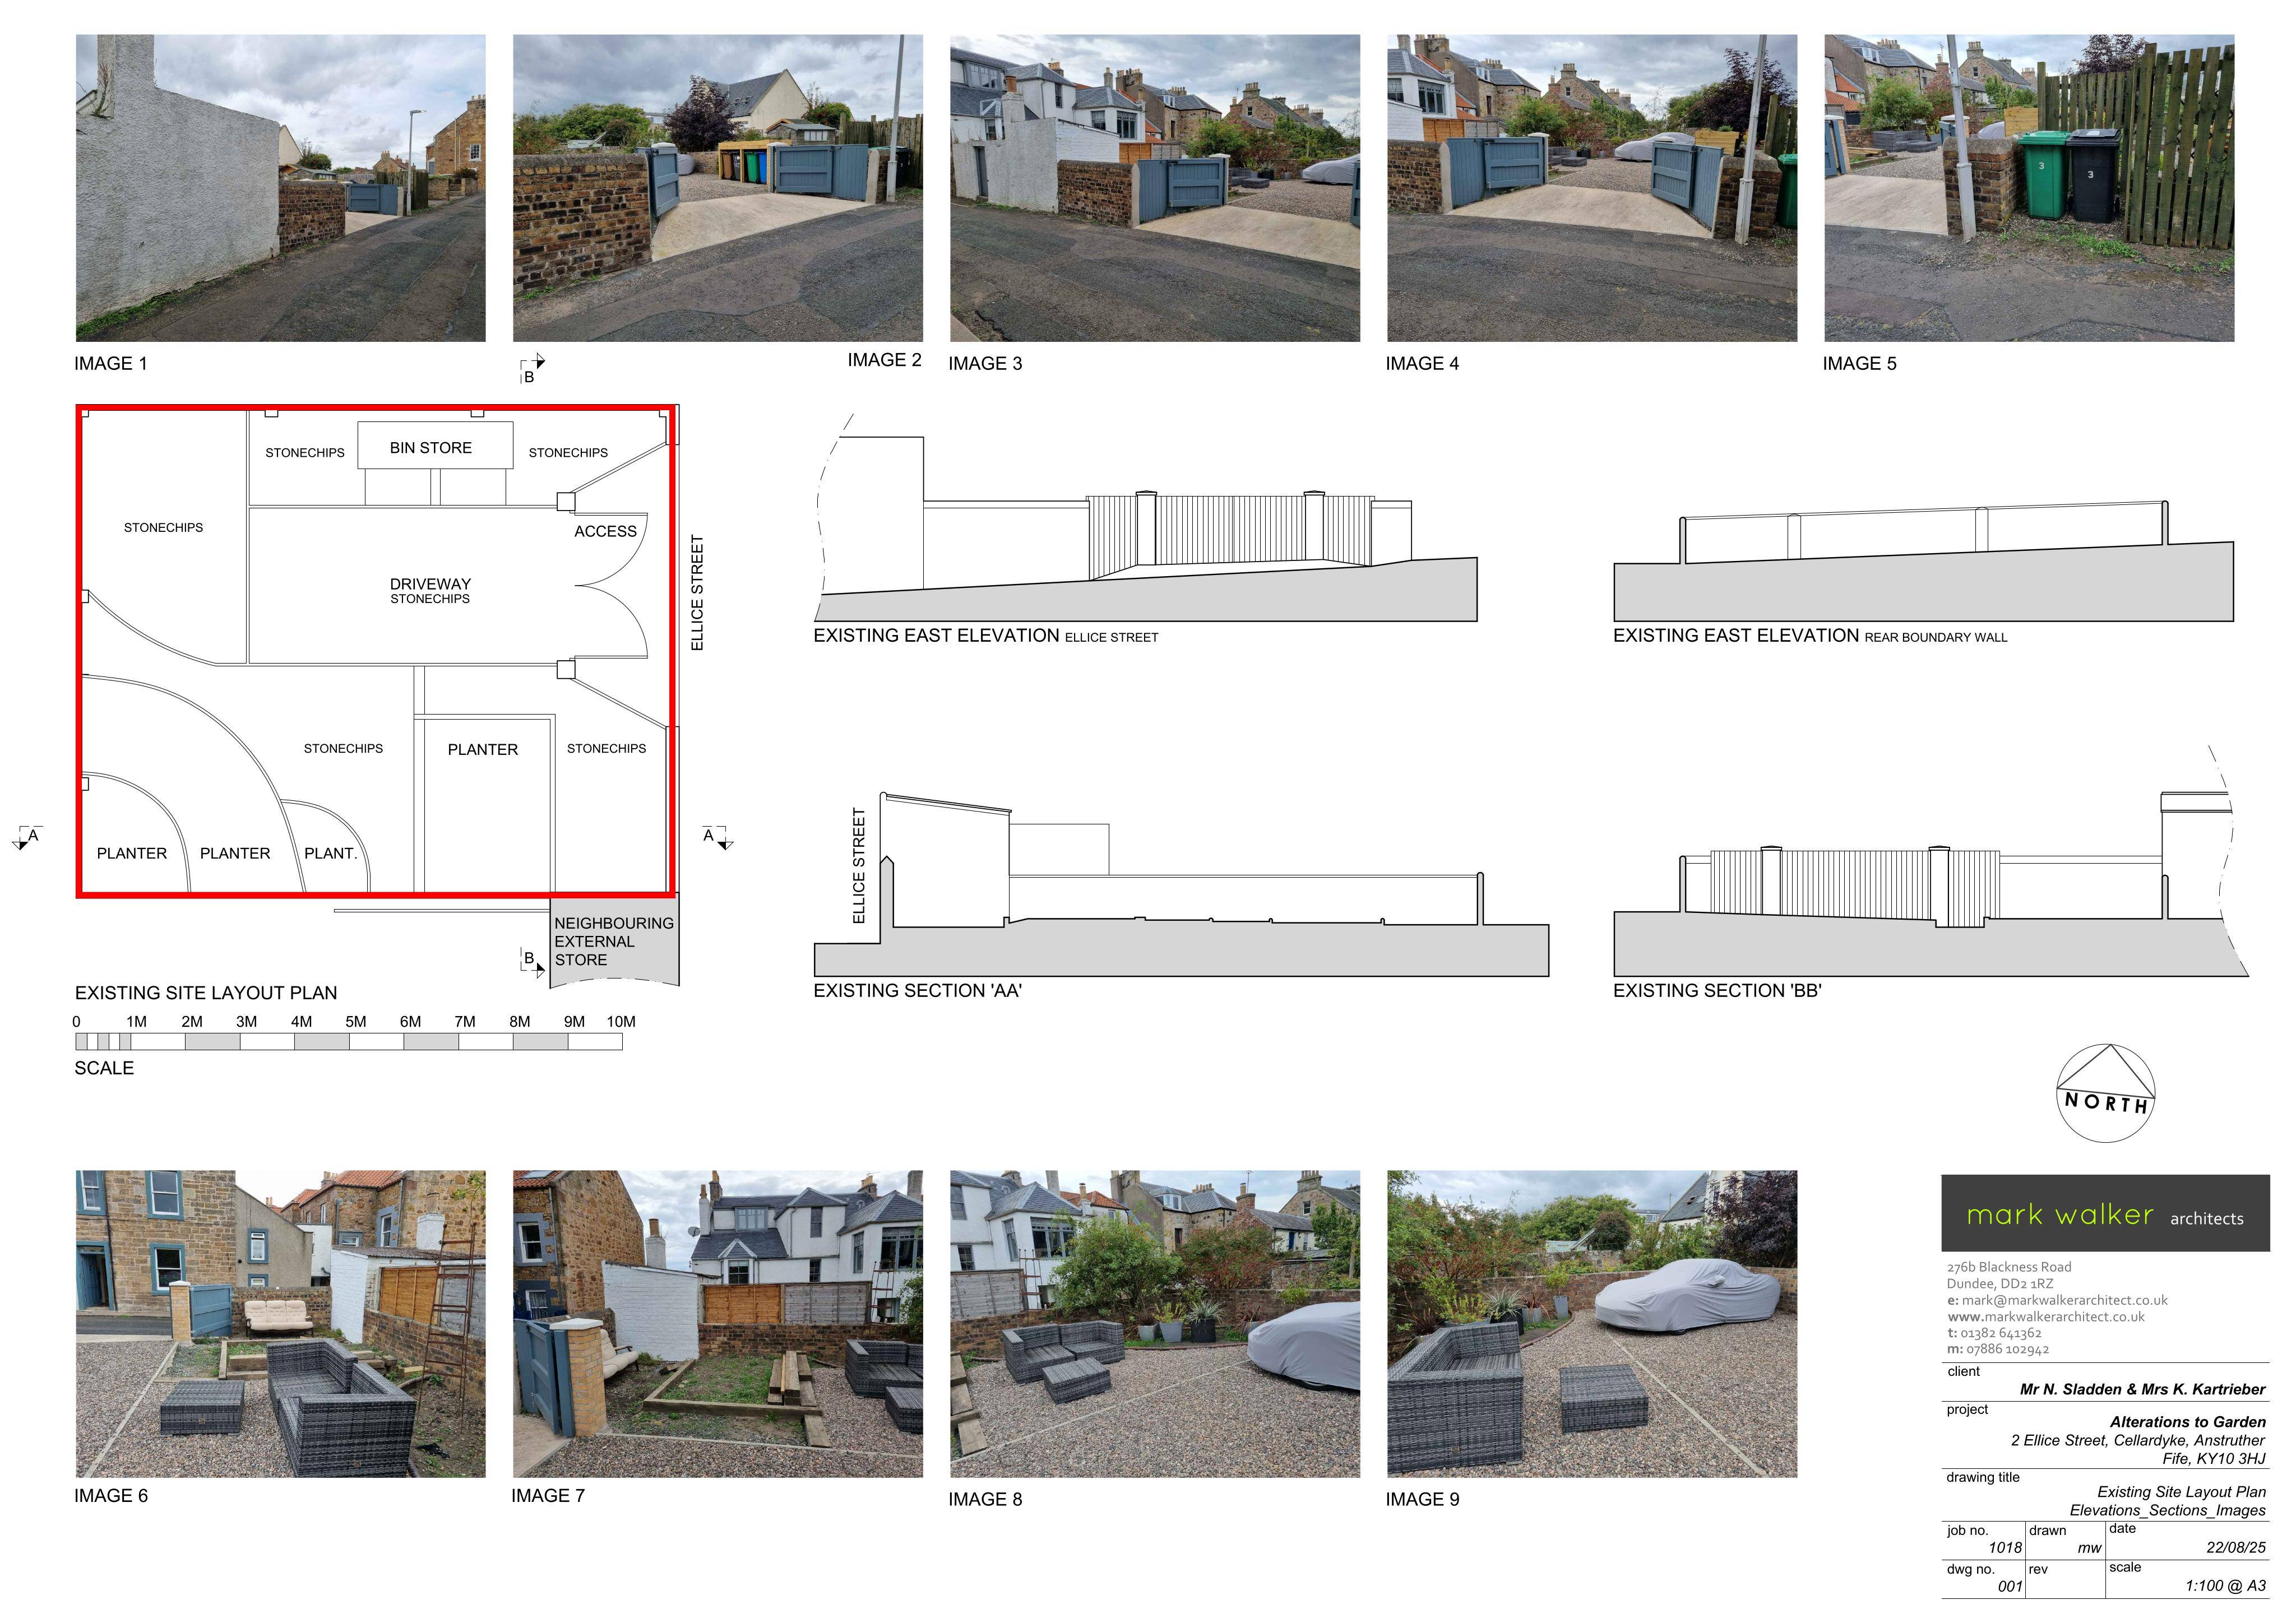Click the section marker B under Image 2

tap(532, 369)
